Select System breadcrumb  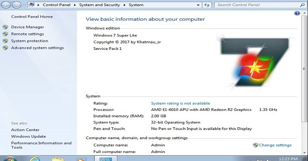[x=136, y=5]
